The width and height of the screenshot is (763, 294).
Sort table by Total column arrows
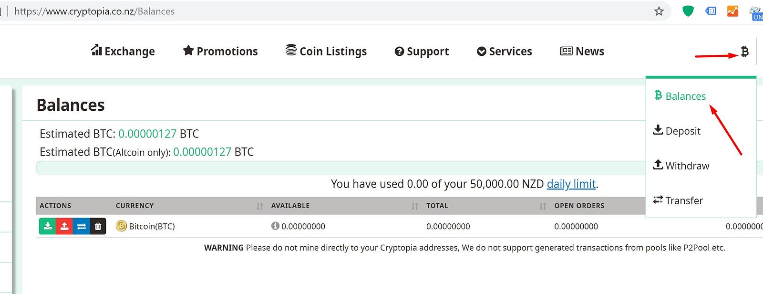click(x=543, y=206)
